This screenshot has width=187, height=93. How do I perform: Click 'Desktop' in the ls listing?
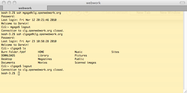(x=7, y=59)
